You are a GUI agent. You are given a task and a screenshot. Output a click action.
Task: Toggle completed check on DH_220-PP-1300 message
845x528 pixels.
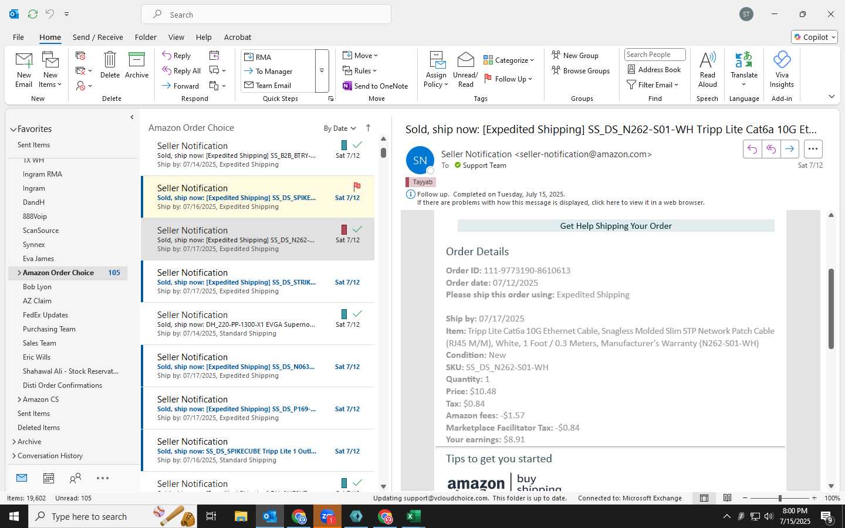click(357, 313)
